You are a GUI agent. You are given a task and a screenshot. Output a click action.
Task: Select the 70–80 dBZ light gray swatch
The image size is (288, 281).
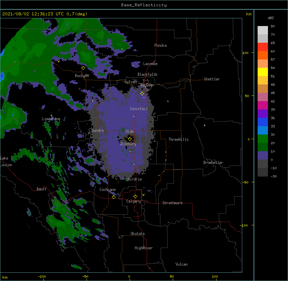(263, 30)
